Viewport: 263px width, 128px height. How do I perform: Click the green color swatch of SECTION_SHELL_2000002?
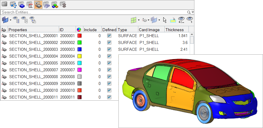point(79,42)
